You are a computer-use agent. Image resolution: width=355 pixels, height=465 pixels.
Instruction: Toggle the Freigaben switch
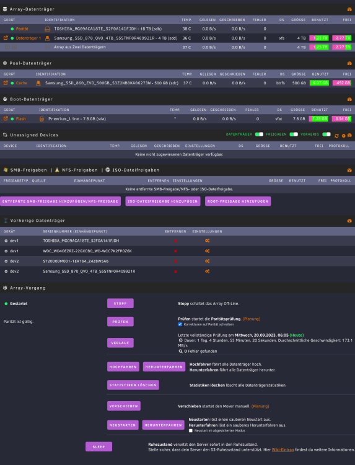click(x=294, y=135)
